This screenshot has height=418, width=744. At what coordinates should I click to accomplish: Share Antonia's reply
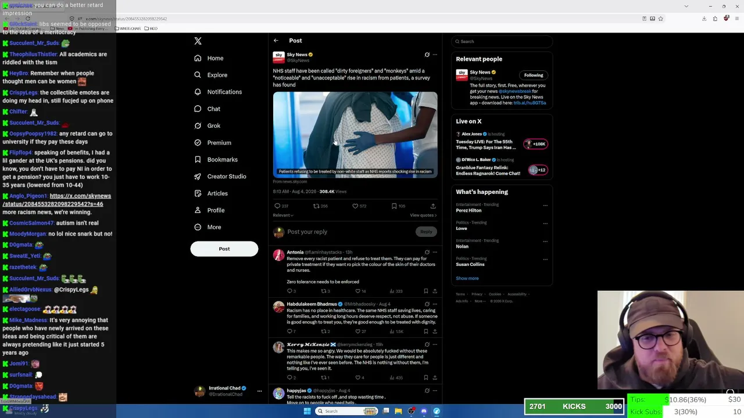(x=435, y=291)
